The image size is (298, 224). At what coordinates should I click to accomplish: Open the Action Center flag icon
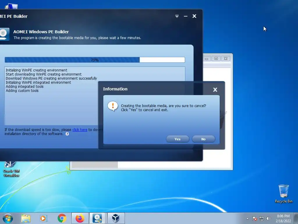click(x=255, y=218)
